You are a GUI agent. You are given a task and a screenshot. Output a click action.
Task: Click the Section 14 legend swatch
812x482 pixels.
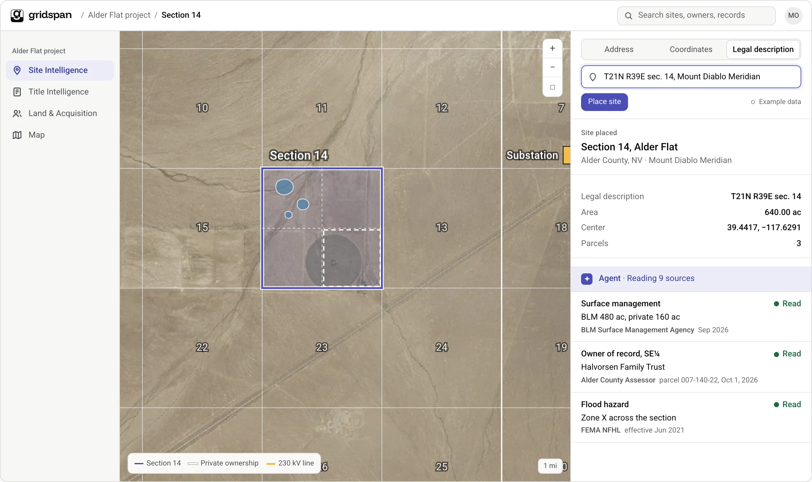coord(139,464)
